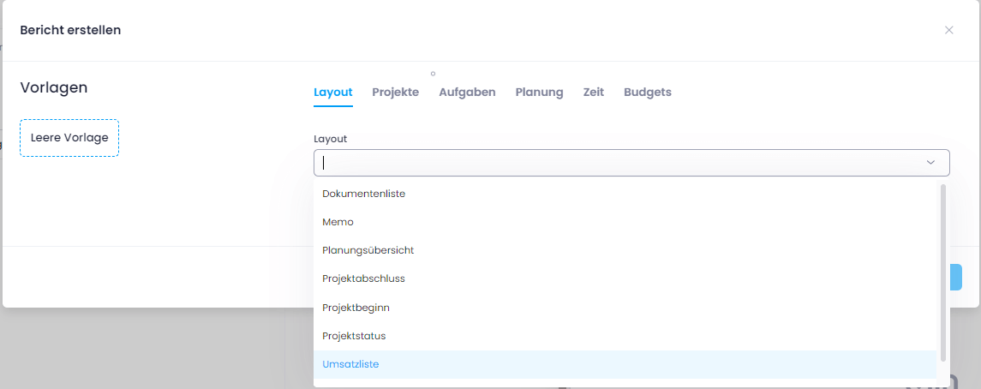The image size is (981, 389).
Task: Switch to the Planung tab
Action: pyautogui.click(x=539, y=93)
